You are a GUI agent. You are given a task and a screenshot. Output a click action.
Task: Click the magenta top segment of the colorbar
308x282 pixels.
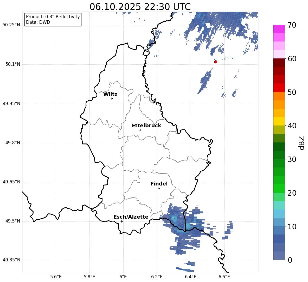pyautogui.click(x=279, y=29)
